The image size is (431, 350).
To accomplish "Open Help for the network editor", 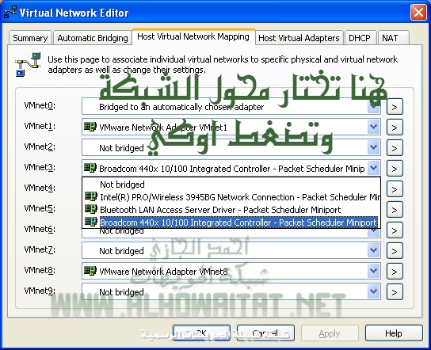I will (x=394, y=333).
